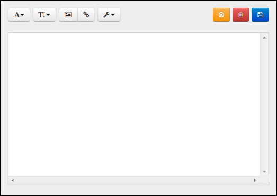Expand the caret next to the text size 'T'
The image size is (277, 196).
(x=48, y=15)
